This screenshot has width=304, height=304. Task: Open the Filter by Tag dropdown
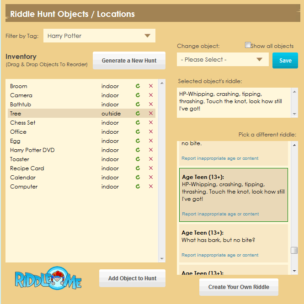tap(99, 36)
